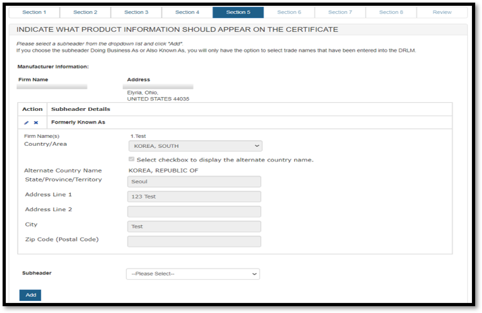The height and width of the screenshot is (313, 482).
Task: Click the X delete icon for Formerly Known As
Action: (36, 123)
